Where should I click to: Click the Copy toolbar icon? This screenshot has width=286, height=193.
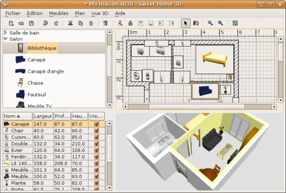pyautogui.click(x=80, y=23)
